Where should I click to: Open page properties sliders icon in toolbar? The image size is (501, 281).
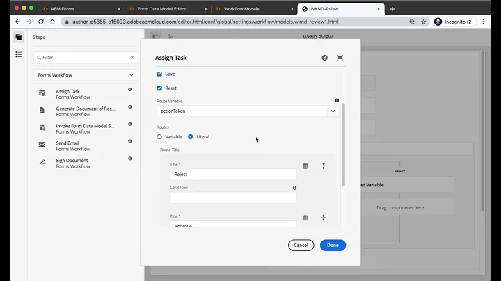[x=170, y=37]
